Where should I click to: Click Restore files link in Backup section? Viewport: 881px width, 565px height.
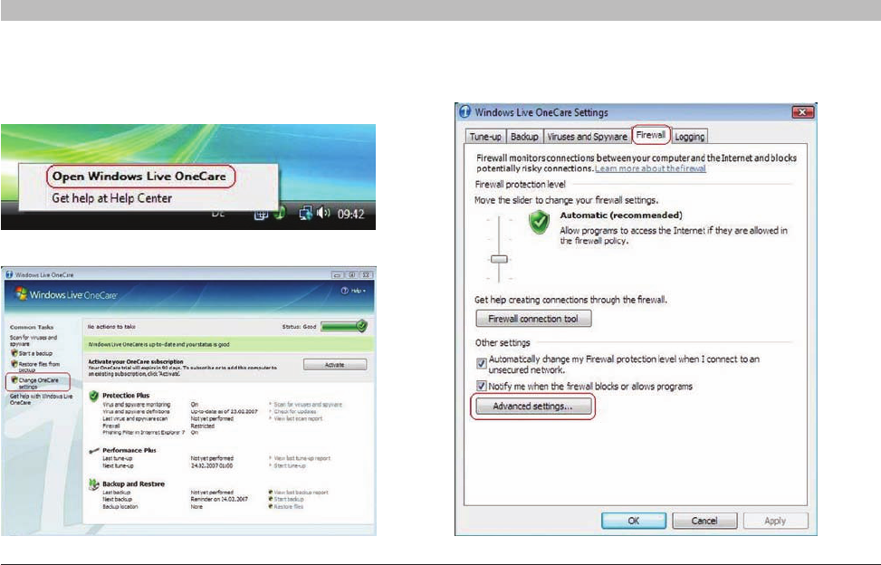click(x=288, y=506)
